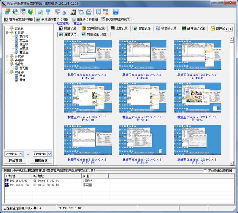Click the stacked windows icon in top toolbar
Screen dimensions: 238x213
(x=7, y=12)
